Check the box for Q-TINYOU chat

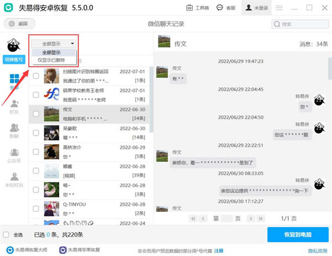36,209
